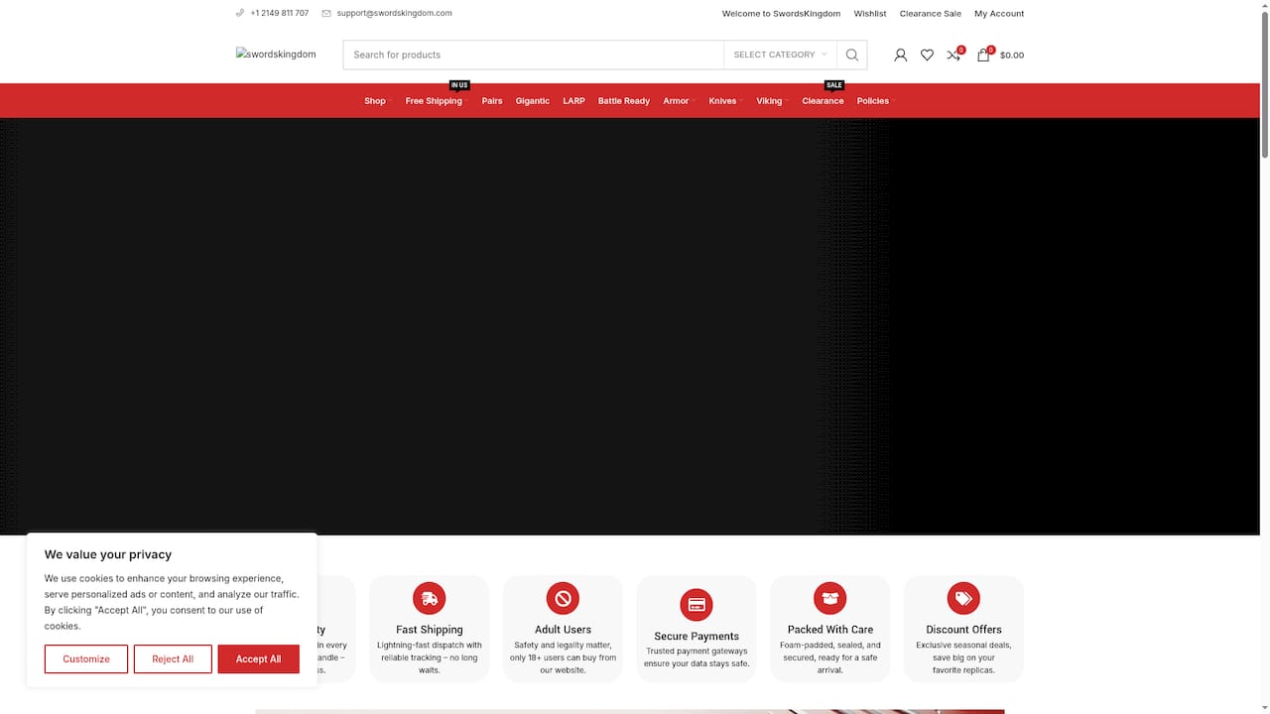Click Reject All in cookie banner
This screenshot has width=1270, height=714.
coord(173,659)
